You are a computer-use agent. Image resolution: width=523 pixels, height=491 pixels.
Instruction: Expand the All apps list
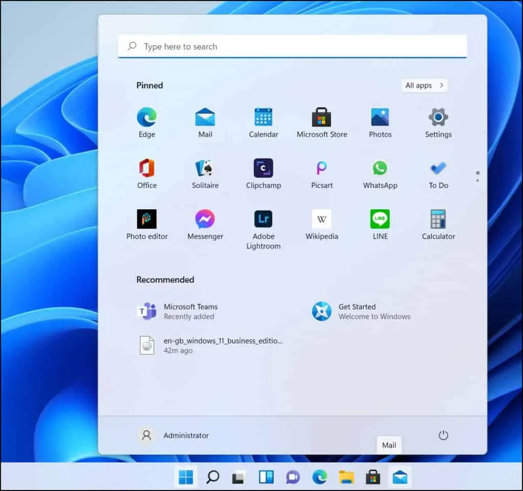coord(424,85)
